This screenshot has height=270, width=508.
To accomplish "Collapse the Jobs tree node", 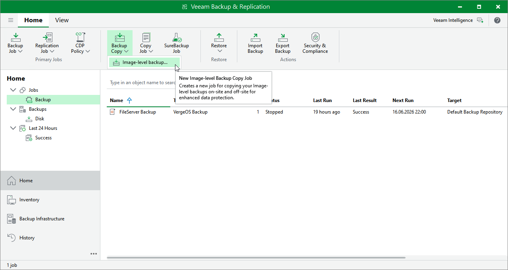I will tap(13, 90).
